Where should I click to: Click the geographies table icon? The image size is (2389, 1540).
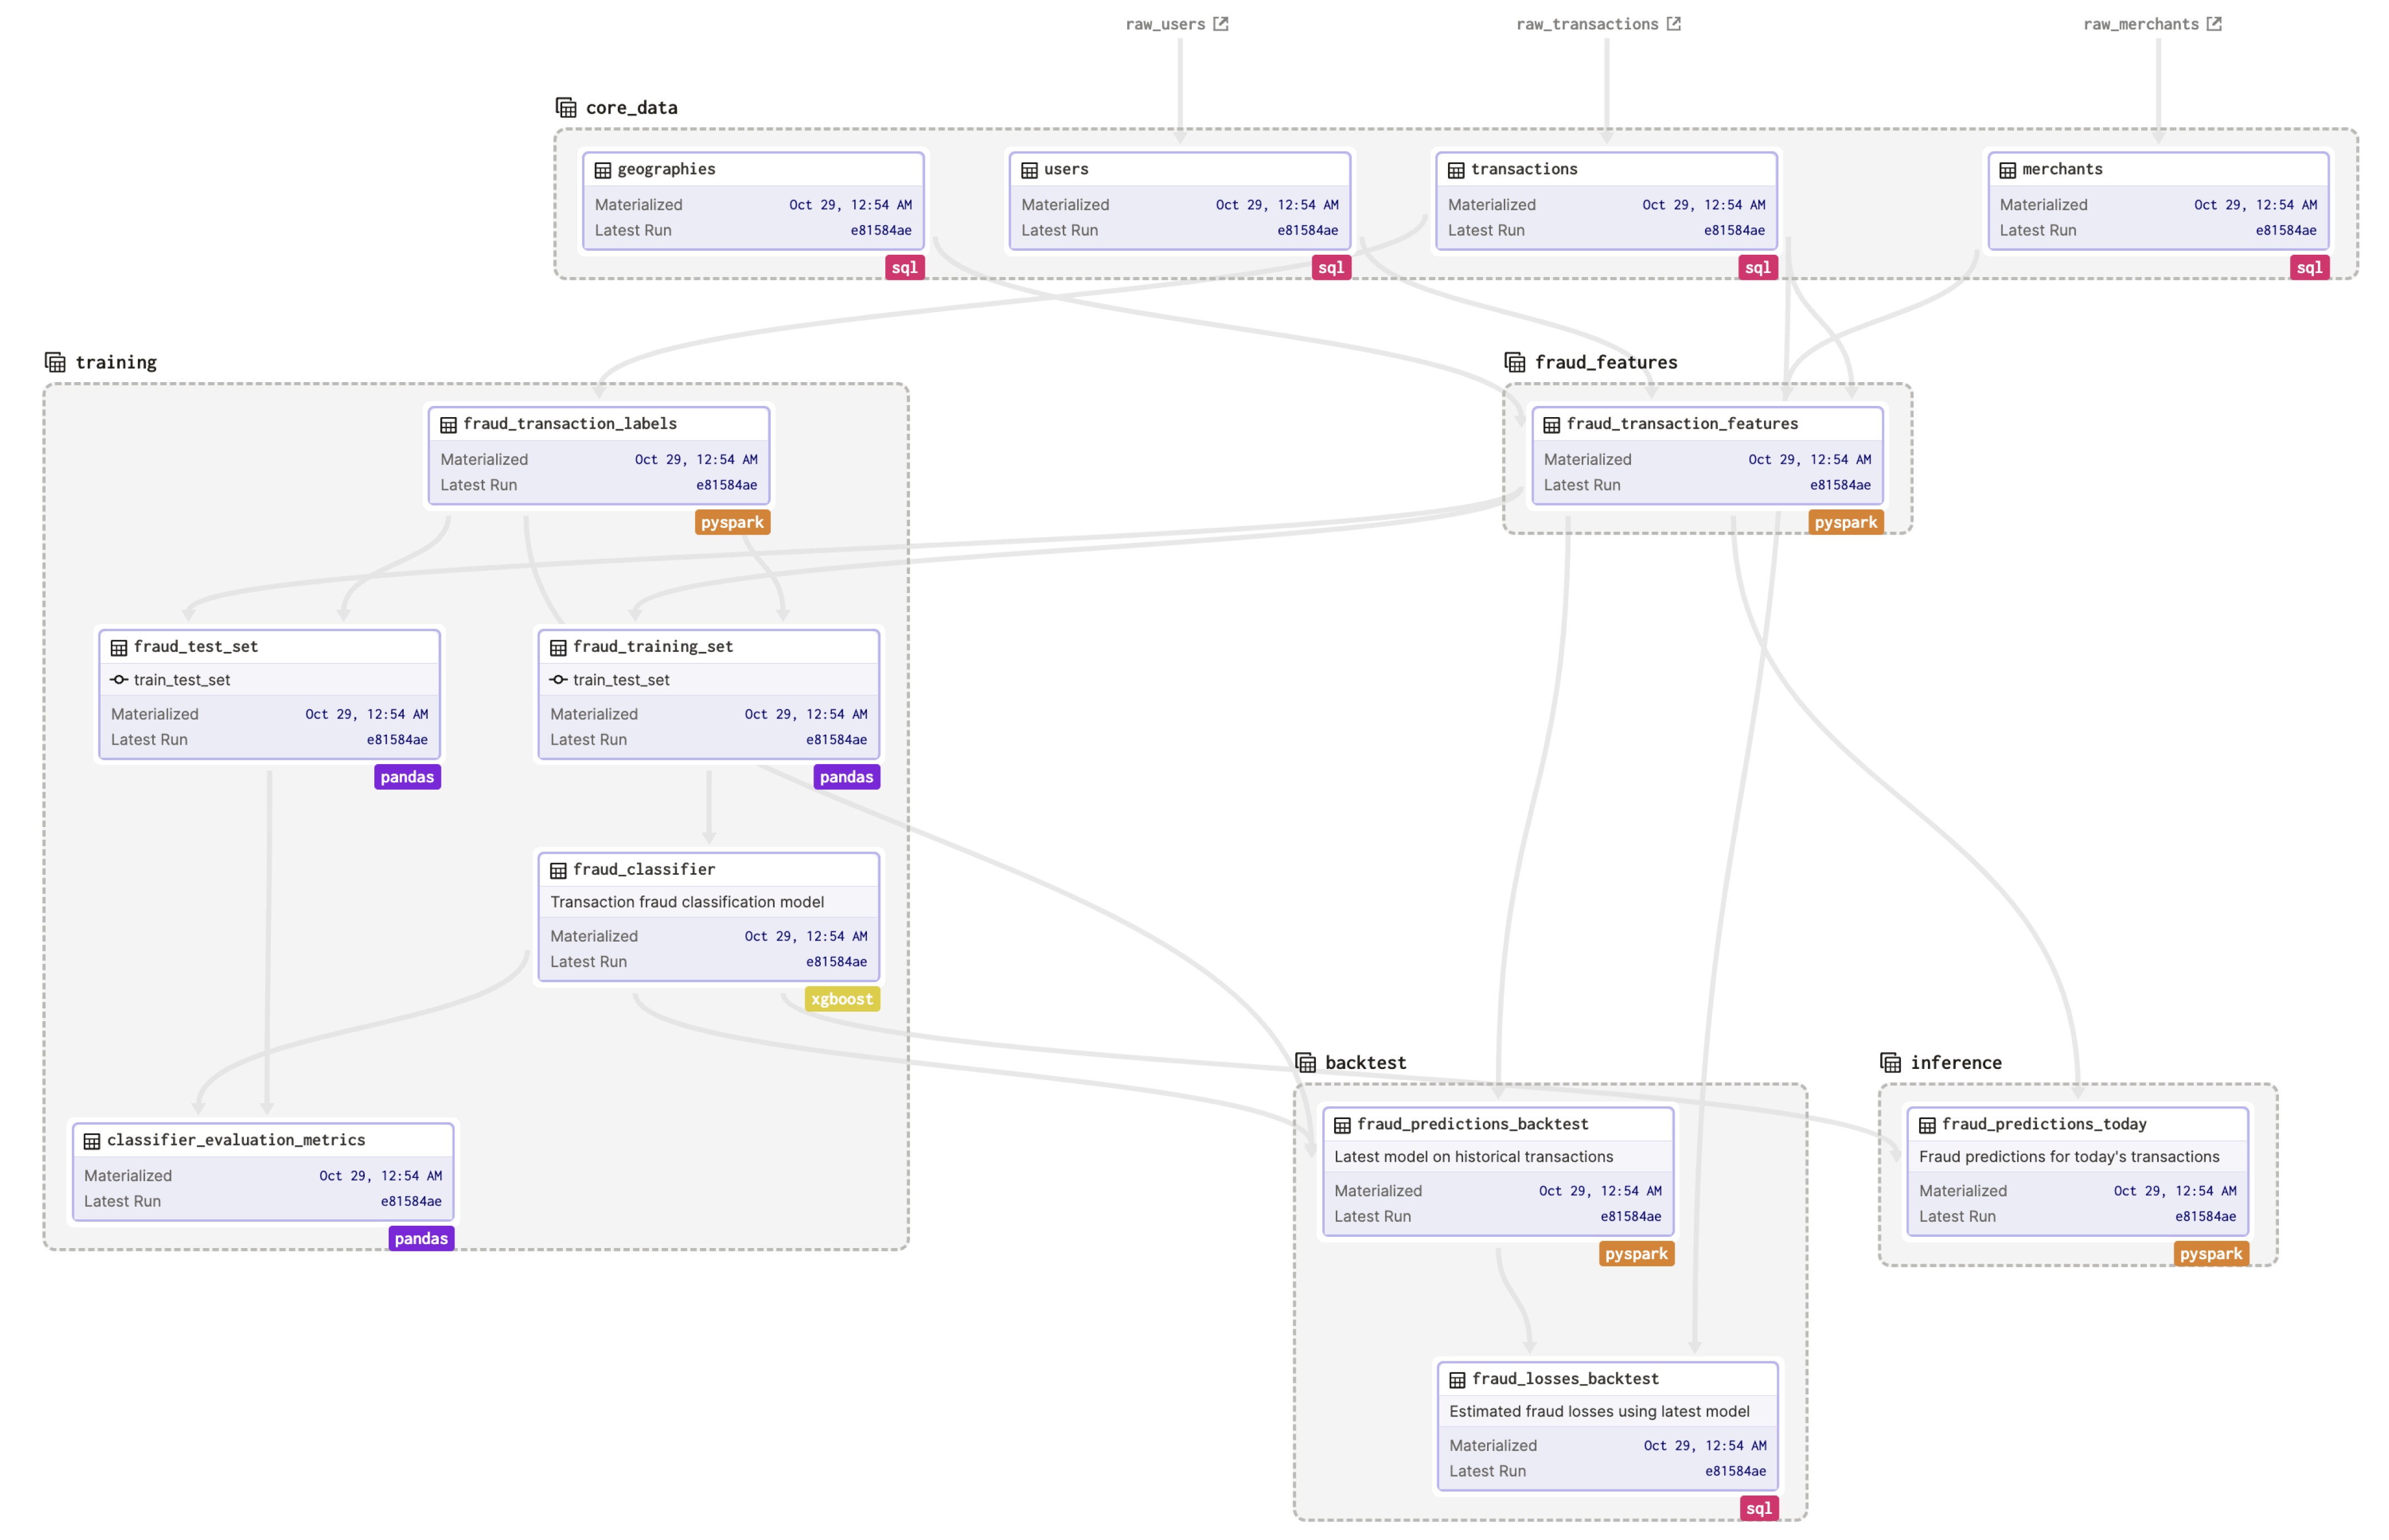pyautogui.click(x=603, y=170)
